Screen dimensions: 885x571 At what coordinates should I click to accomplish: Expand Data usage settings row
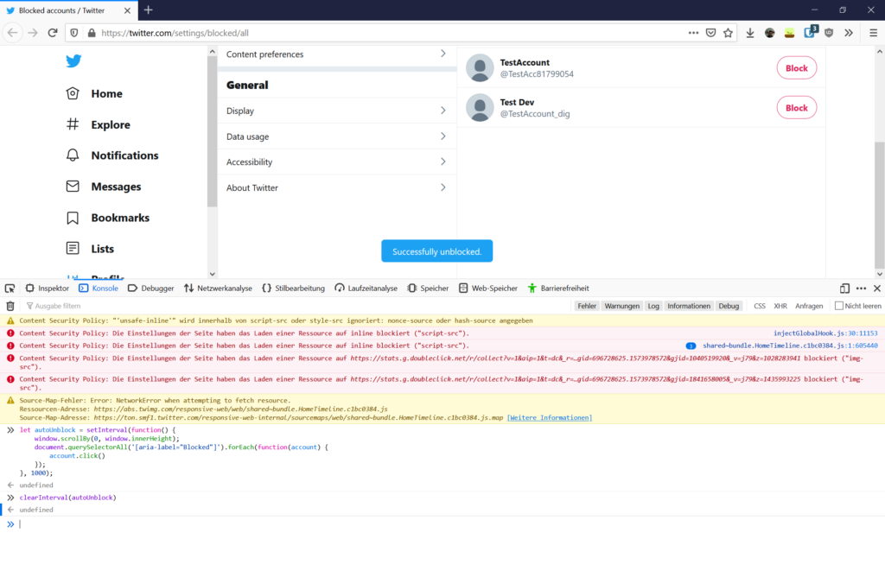pyautogui.click(x=336, y=136)
